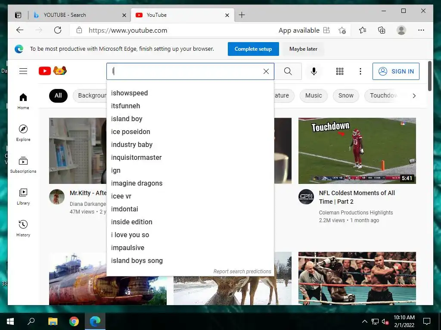
Task: Choose suggestion i love you so
Action: click(x=190, y=235)
